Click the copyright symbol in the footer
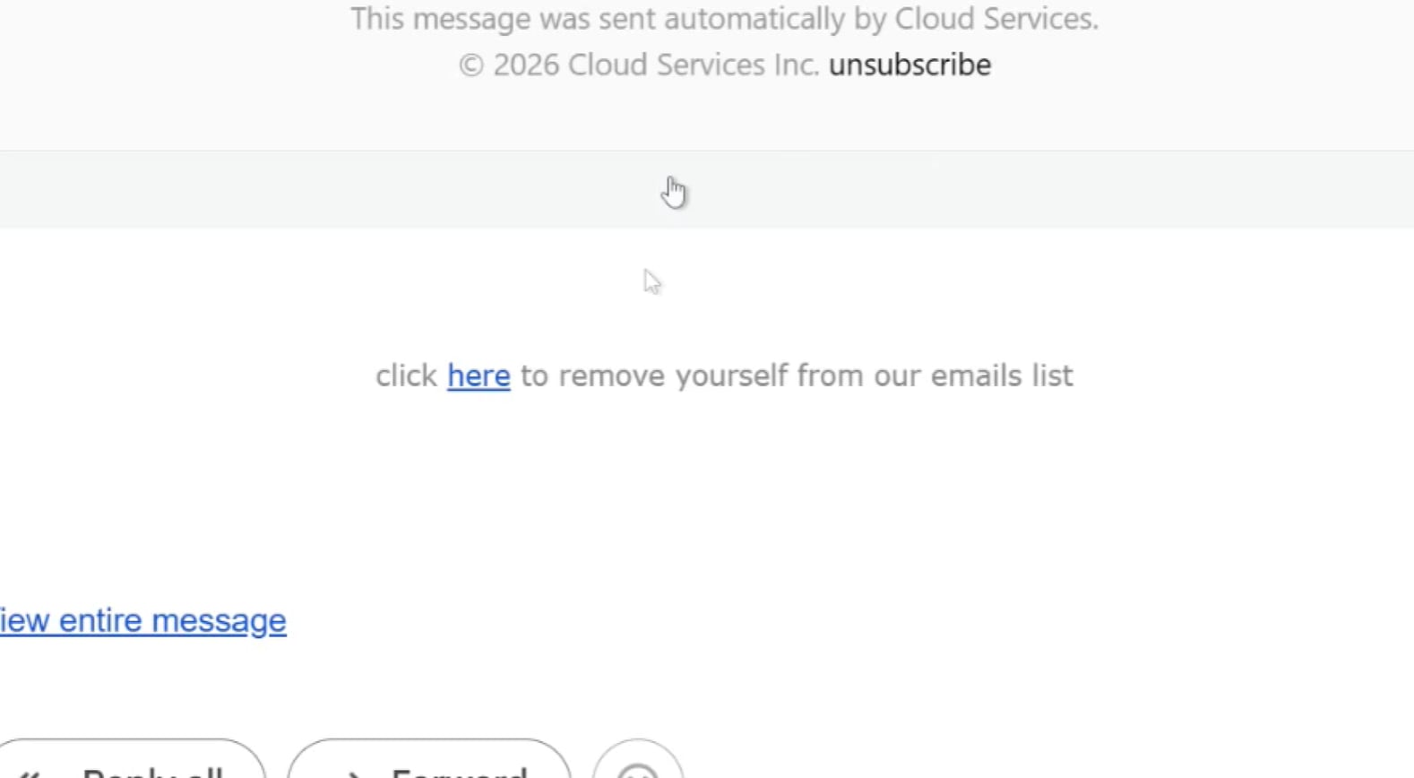The width and height of the screenshot is (1414, 778). click(x=471, y=65)
